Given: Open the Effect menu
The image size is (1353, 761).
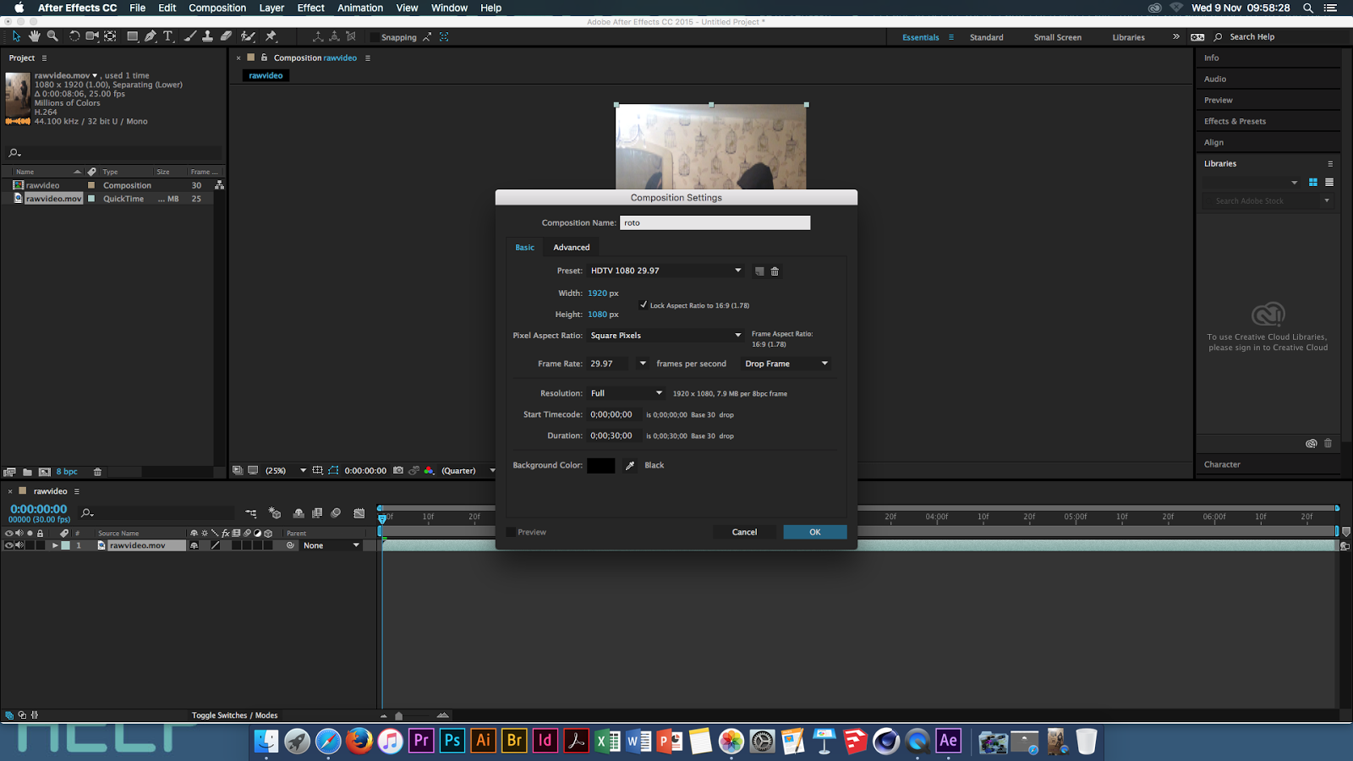Looking at the screenshot, I should 311,8.
